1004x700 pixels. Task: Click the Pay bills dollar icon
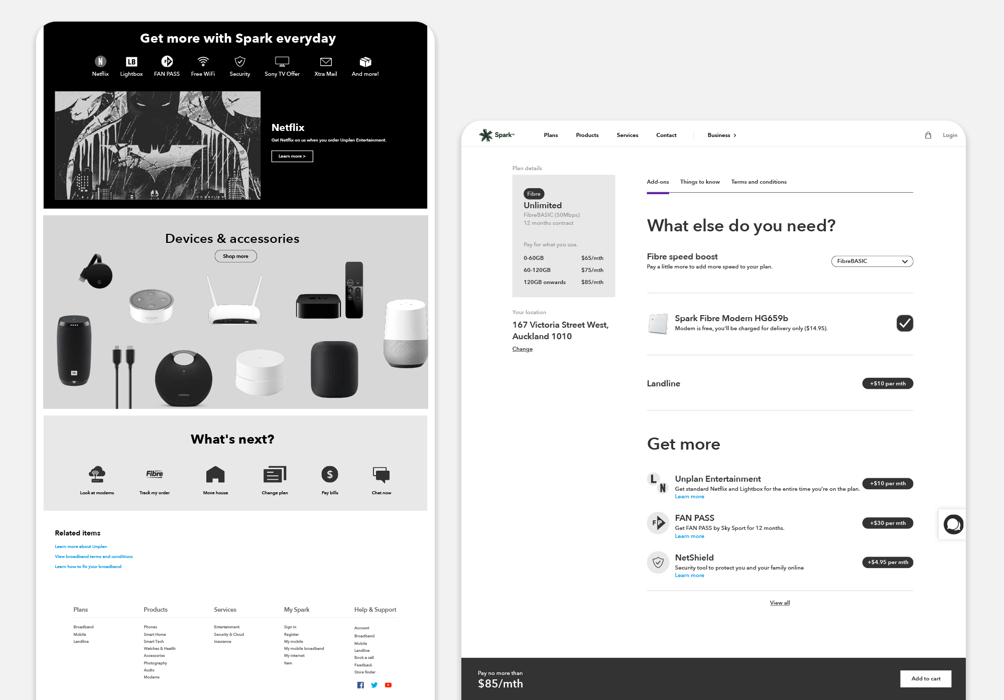coord(330,474)
